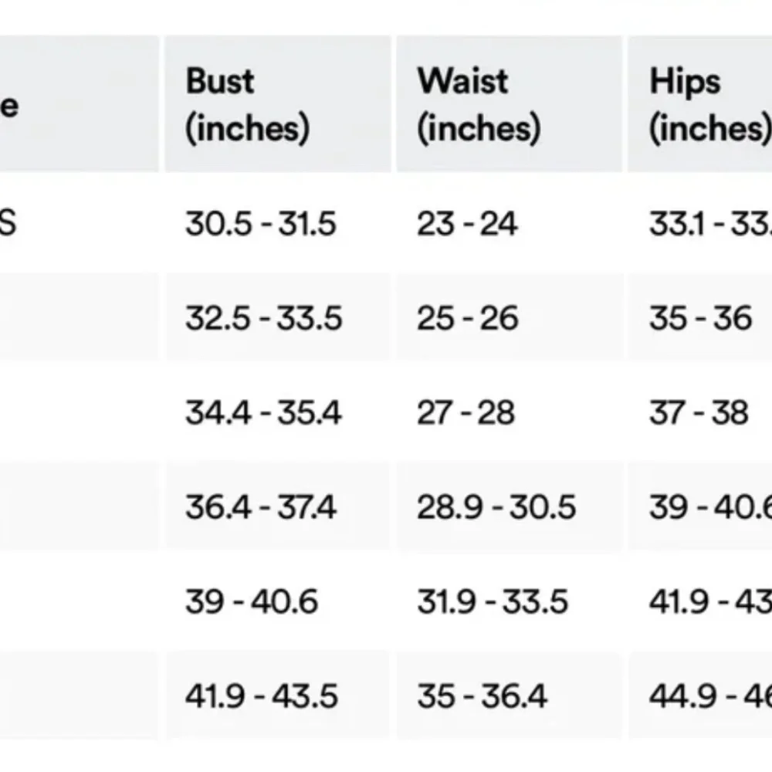Select the bust cell 41.9 - 43.5
This screenshot has height=772, width=772.
pos(261,696)
